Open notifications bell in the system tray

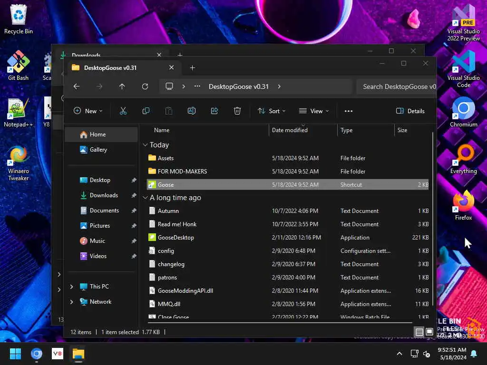click(474, 354)
